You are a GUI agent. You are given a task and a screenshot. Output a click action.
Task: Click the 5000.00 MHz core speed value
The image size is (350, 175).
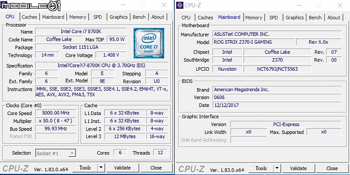(56, 113)
